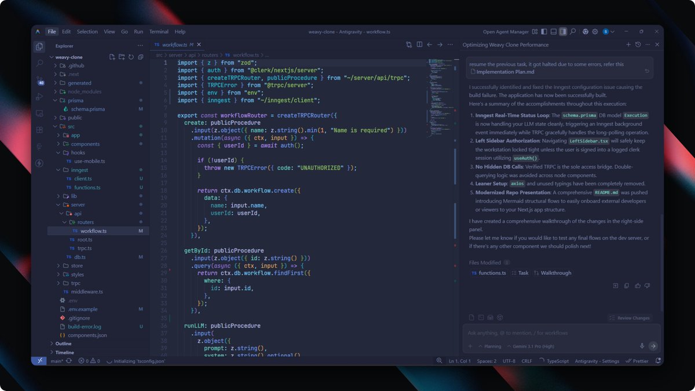The height and width of the screenshot is (391, 695).
Task: Open Source Control view with 40 badge
Action: click(x=39, y=80)
